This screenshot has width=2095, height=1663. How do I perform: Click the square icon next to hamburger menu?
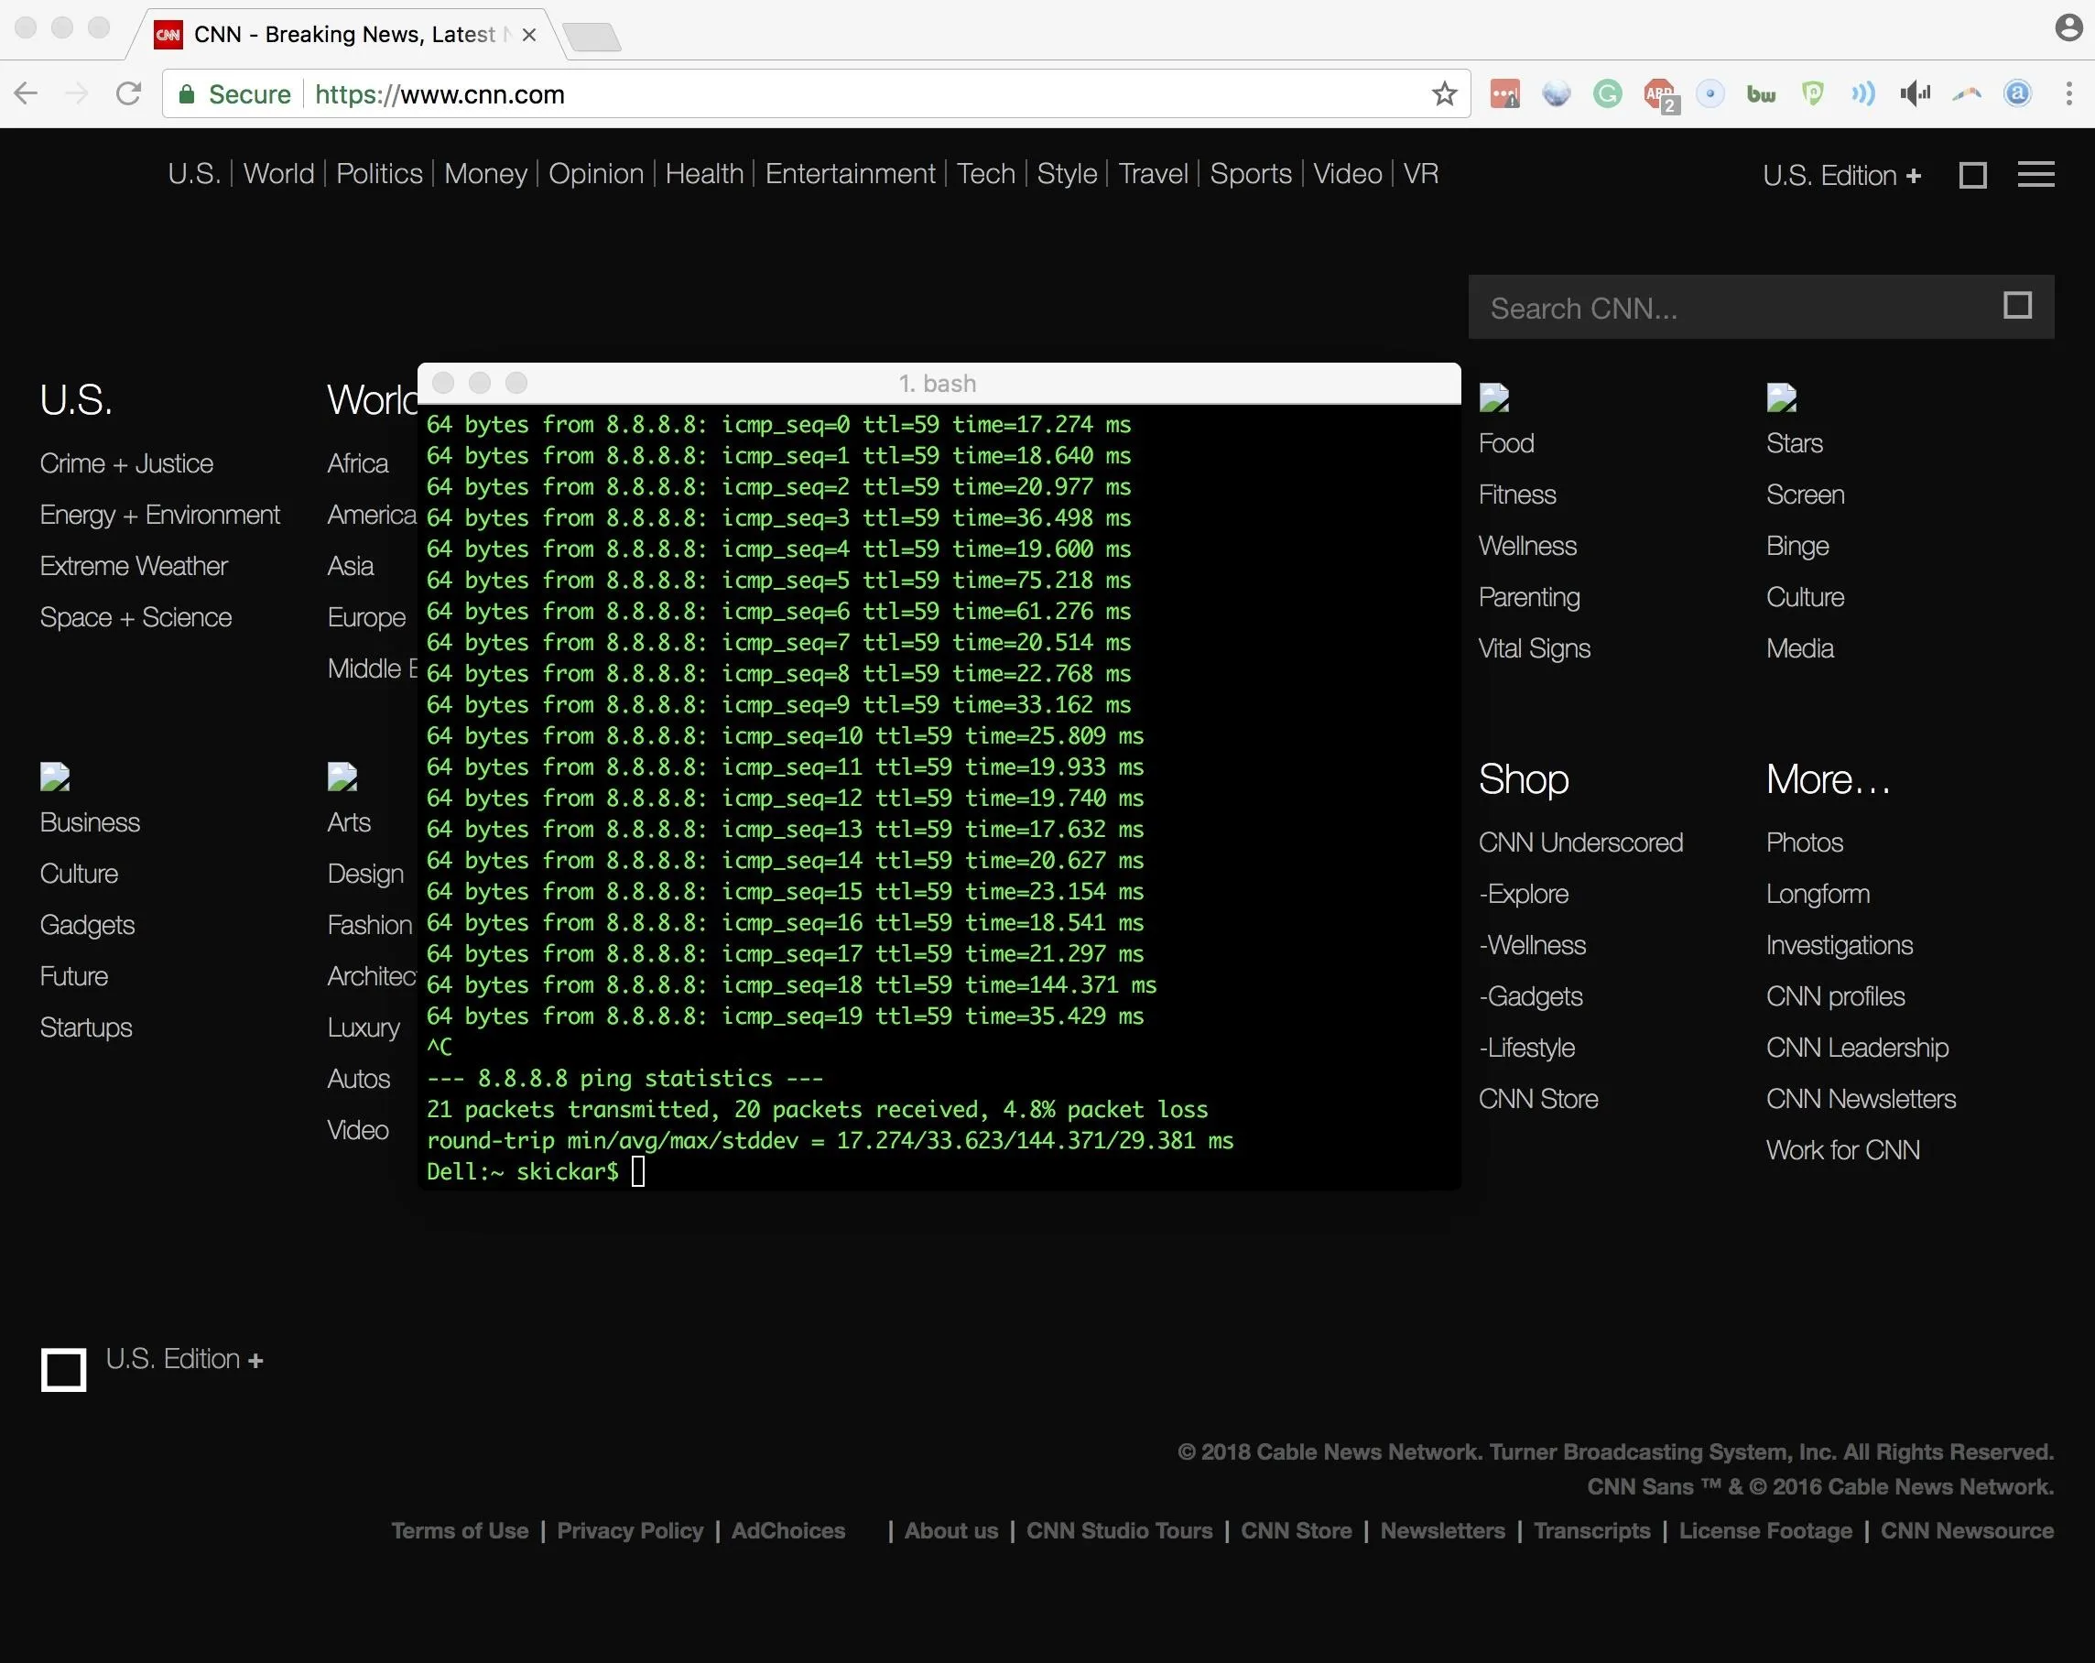[1972, 175]
